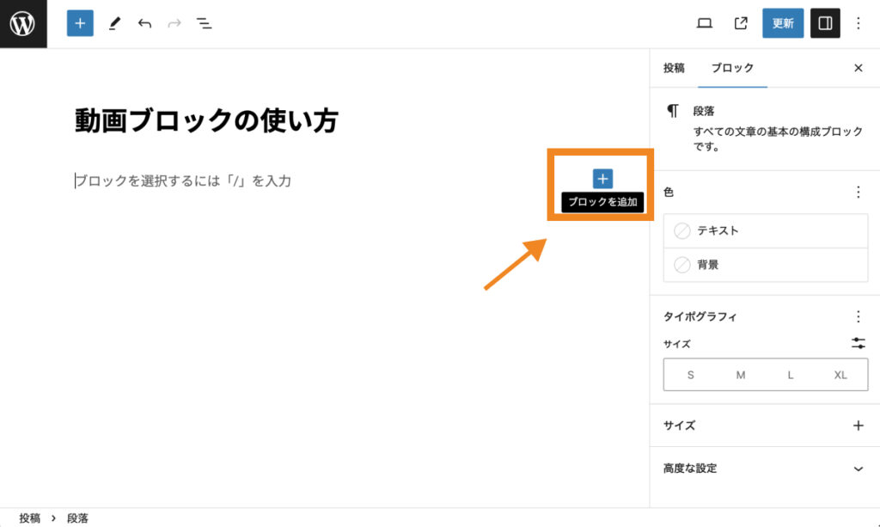The width and height of the screenshot is (880, 527).
Task: Click the 投稿 breadcrumb link at bottom
Action: point(30,518)
